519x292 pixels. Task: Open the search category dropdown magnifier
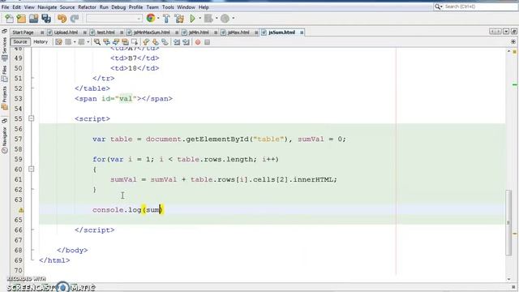coord(439,6)
